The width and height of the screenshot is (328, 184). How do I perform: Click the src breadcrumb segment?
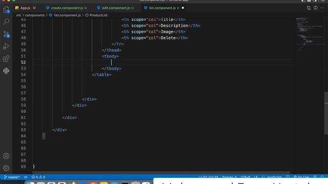click(x=18, y=15)
